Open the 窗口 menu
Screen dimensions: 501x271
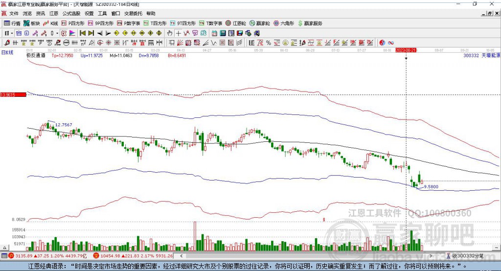[x=115, y=13]
